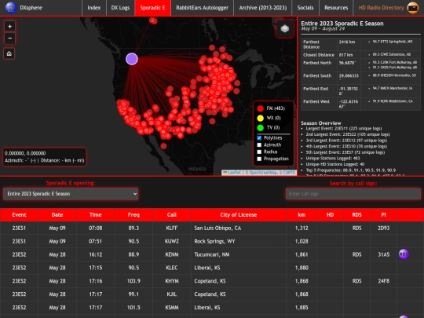Open RabbitEars Autologger tab
This screenshot has height=318, width=424.
(203, 8)
